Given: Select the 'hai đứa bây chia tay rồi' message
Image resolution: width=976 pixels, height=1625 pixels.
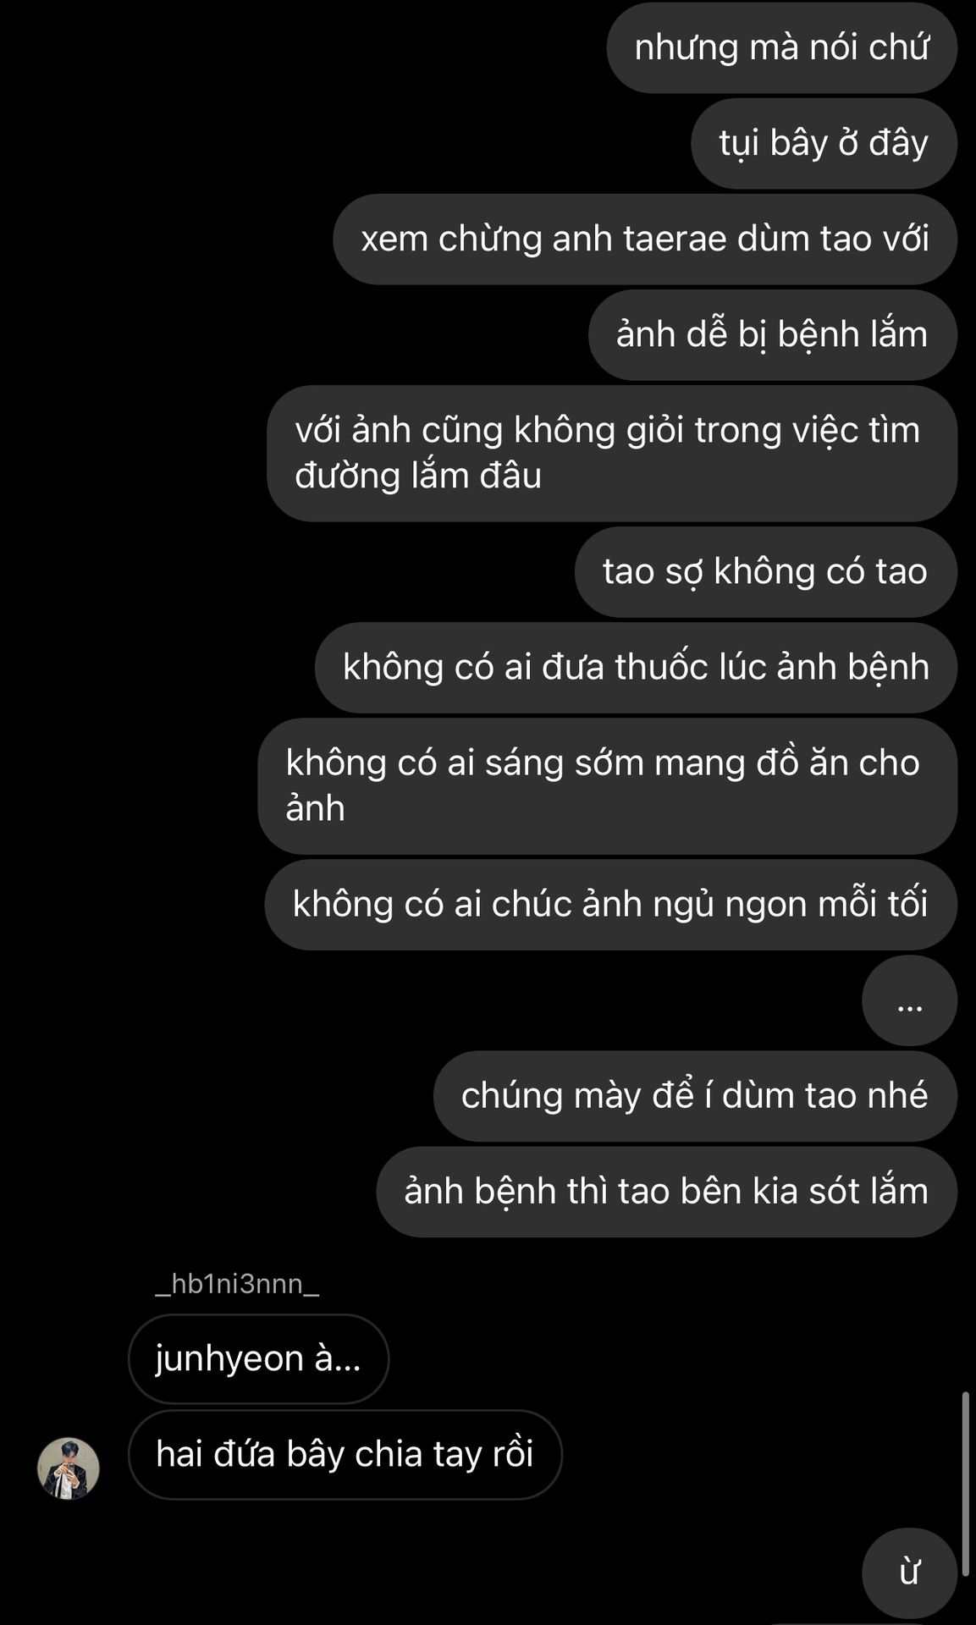Looking at the screenshot, I should tap(345, 1455).
